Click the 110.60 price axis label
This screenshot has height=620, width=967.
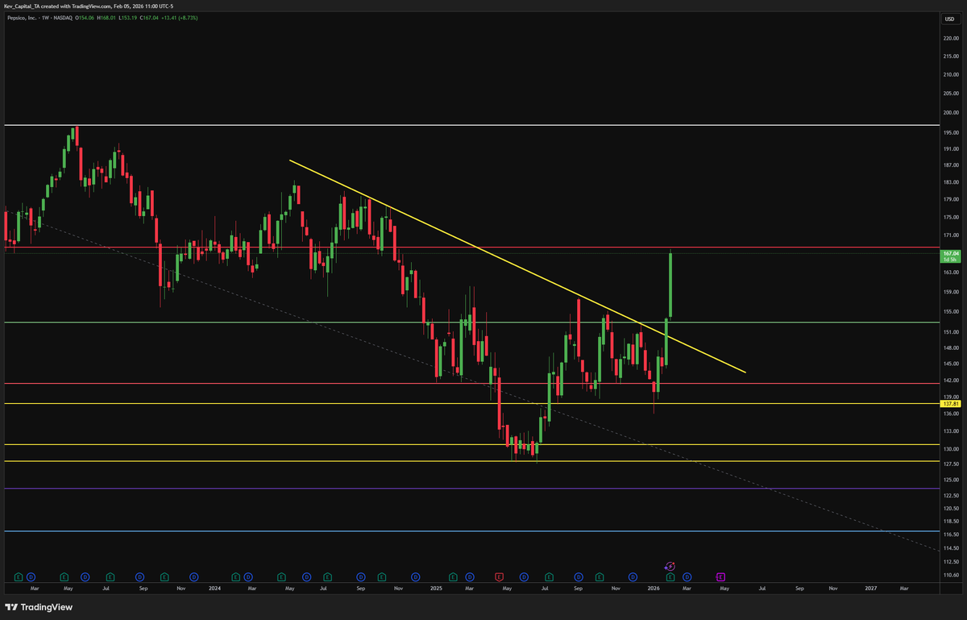pyautogui.click(x=951, y=575)
